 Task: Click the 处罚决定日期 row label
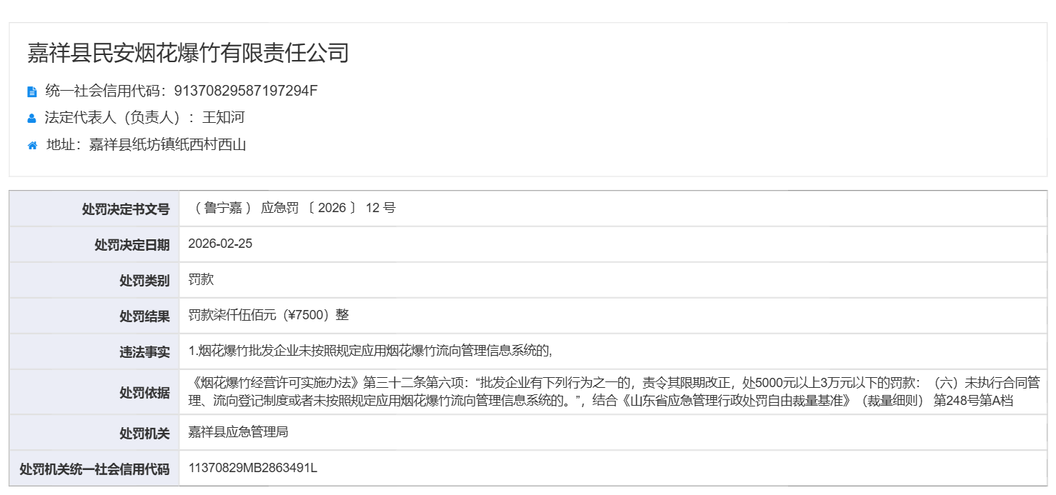pyautogui.click(x=132, y=245)
